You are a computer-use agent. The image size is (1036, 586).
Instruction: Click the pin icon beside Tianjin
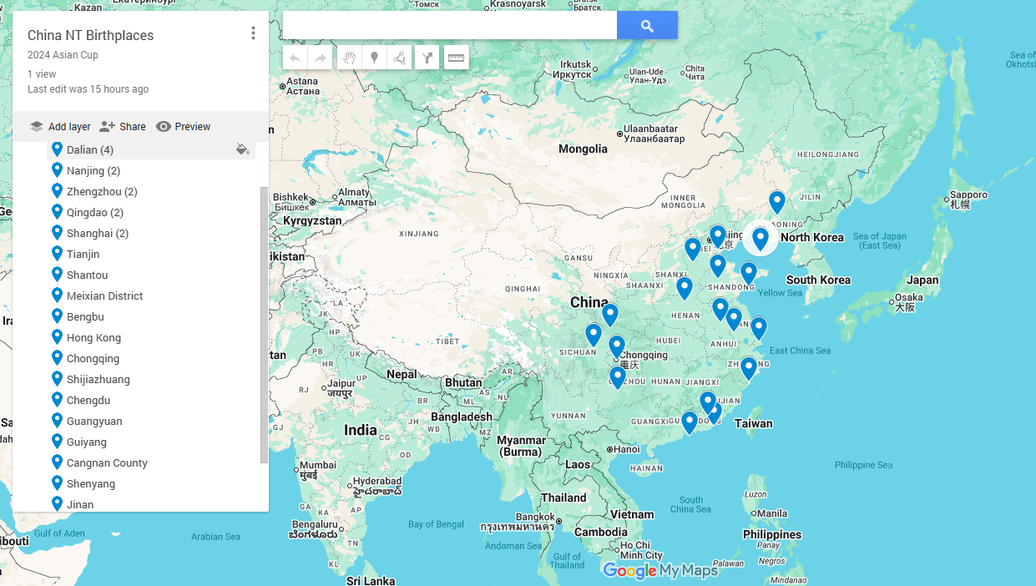coord(57,254)
